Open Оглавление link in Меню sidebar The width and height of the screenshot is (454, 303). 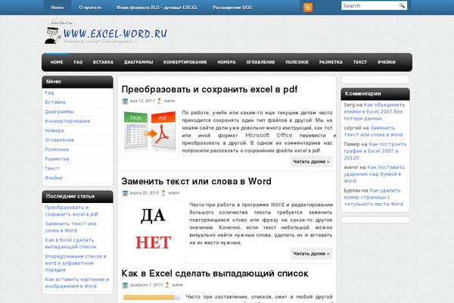(59, 139)
